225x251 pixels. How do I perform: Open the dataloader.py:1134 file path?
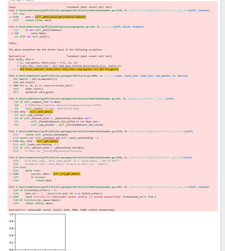point(65,11)
